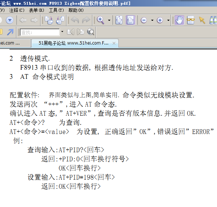This screenshot has height=207, width=217.
Task: Click the zoom in magnifier tool
Action: click(x=100, y=20)
